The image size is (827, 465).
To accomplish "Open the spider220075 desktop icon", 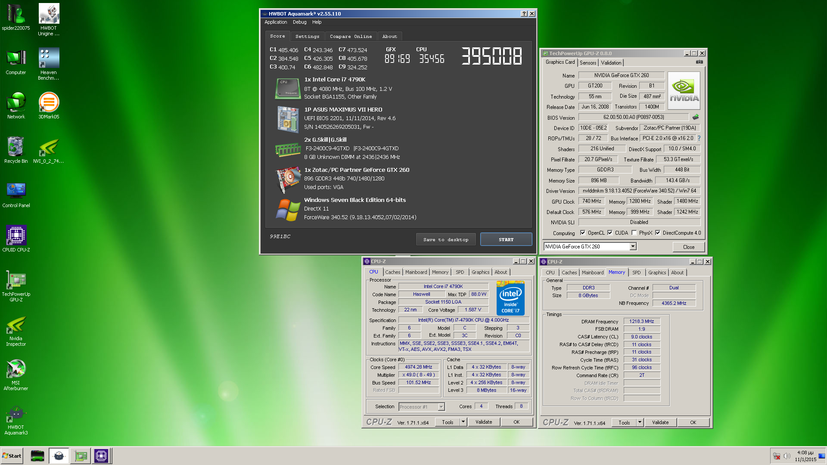I will point(16,17).
